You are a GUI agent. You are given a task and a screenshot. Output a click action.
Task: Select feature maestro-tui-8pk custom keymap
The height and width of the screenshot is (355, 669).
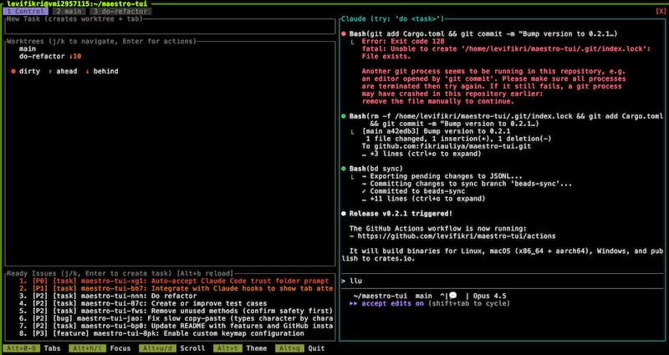[x=161, y=333]
